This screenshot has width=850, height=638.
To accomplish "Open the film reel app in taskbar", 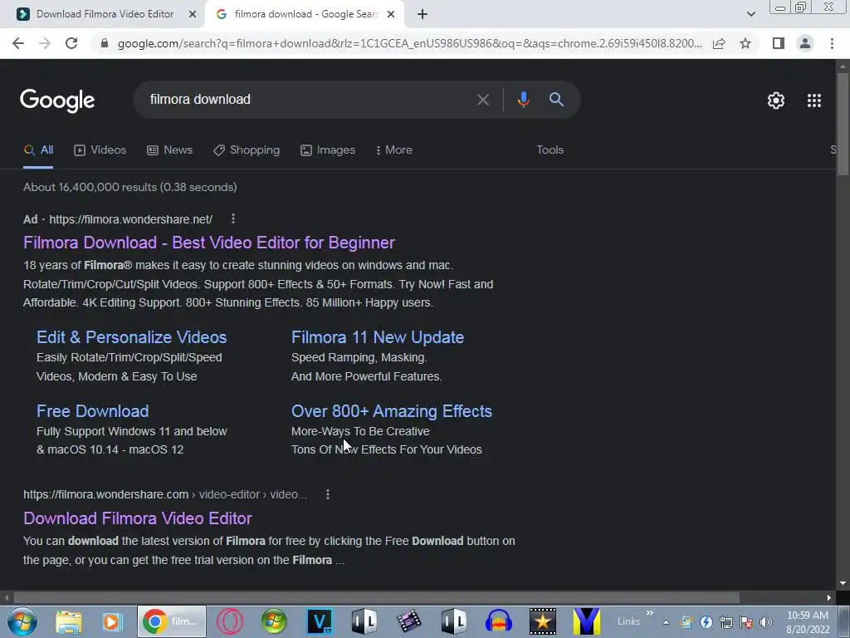I will pos(408,621).
